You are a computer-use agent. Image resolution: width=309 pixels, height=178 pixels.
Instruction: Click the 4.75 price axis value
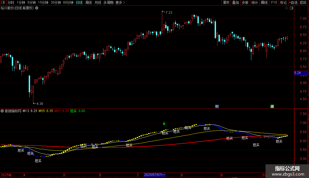303,91
